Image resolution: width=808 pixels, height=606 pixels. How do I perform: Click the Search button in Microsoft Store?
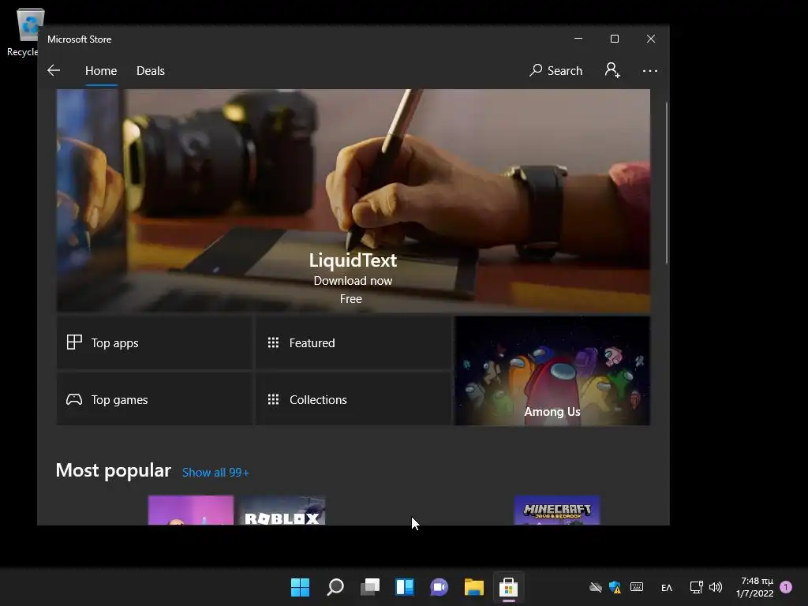click(555, 70)
